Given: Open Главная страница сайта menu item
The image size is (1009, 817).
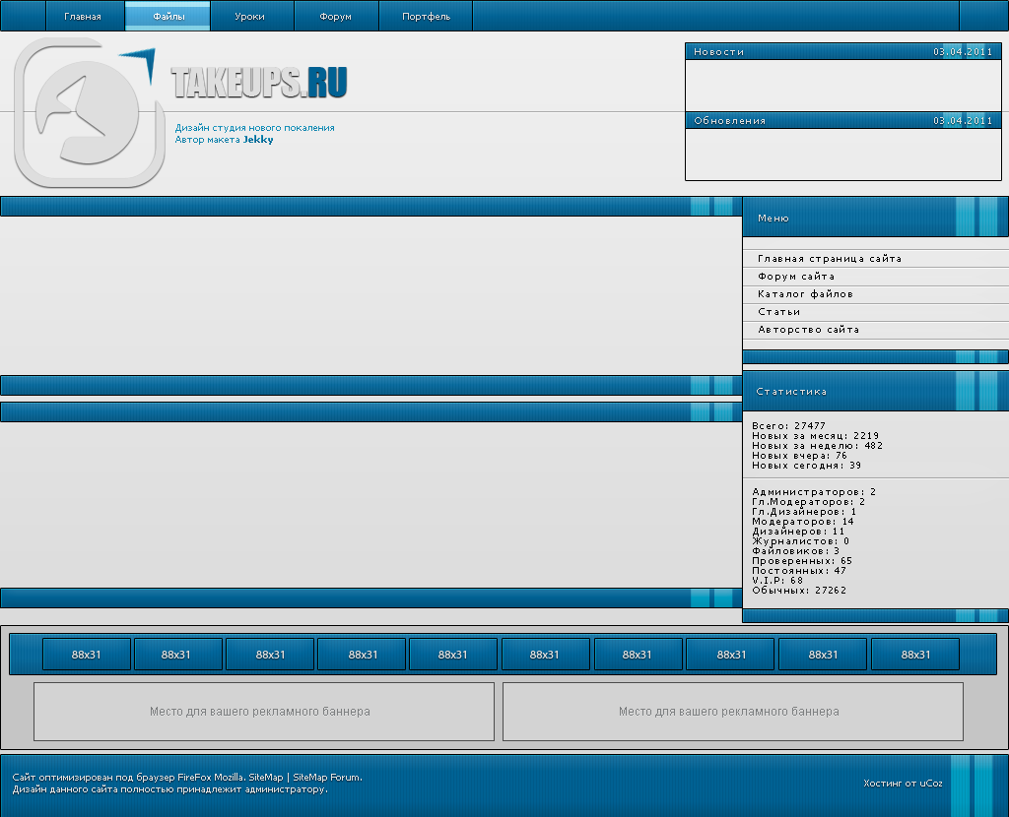Looking at the screenshot, I should coord(830,259).
